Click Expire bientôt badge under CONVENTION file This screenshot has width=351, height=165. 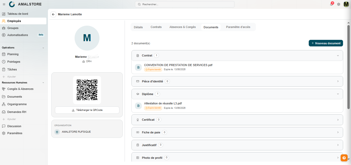(x=153, y=69)
